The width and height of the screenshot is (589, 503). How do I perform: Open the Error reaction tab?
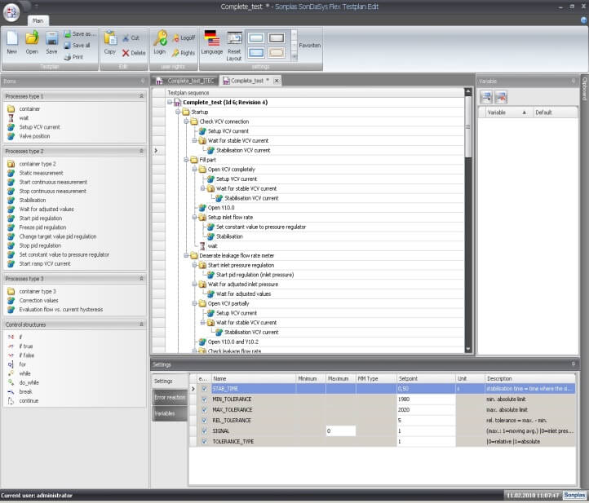170,397
